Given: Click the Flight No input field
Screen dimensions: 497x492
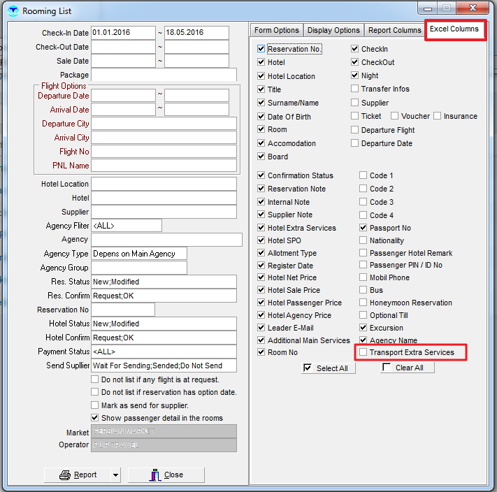Looking at the screenshot, I should tap(164, 152).
